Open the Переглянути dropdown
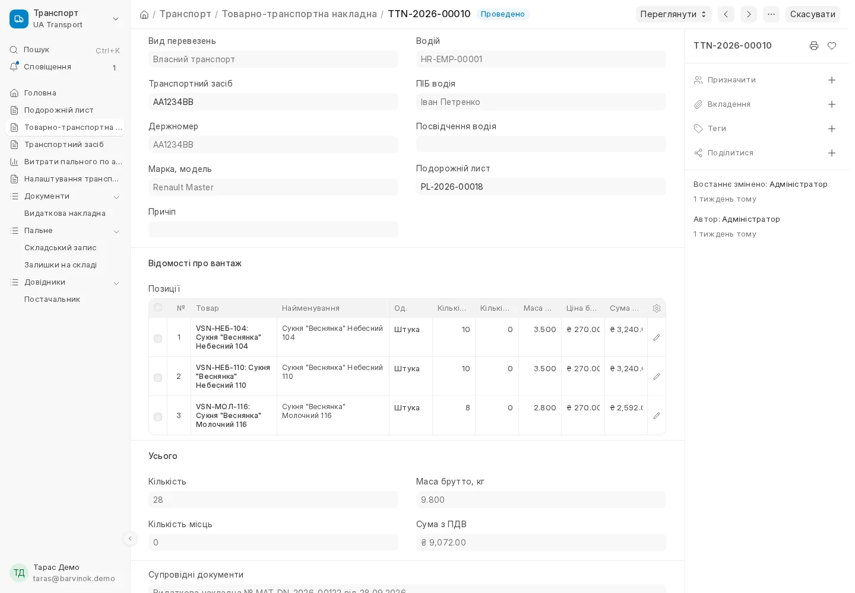The image size is (855, 593). tap(674, 14)
